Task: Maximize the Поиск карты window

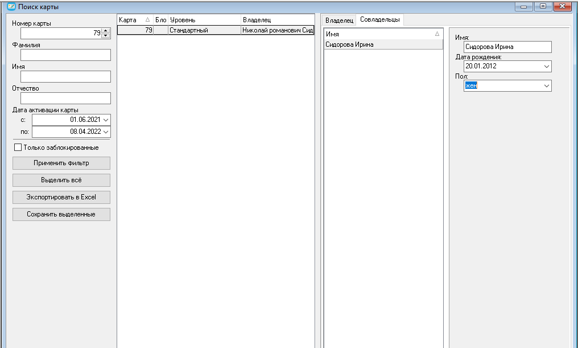Action: point(543,6)
